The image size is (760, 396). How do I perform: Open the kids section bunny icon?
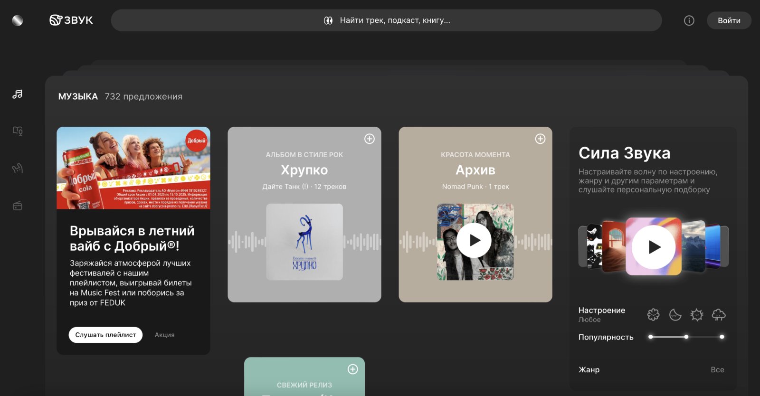pyautogui.click(x=18, y=168)
